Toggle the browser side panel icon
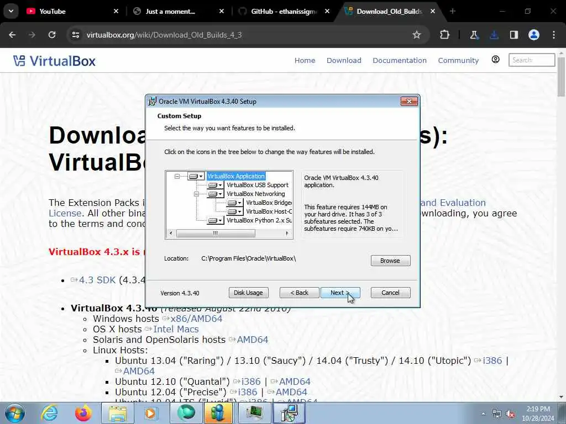 (x=514, y=35)
